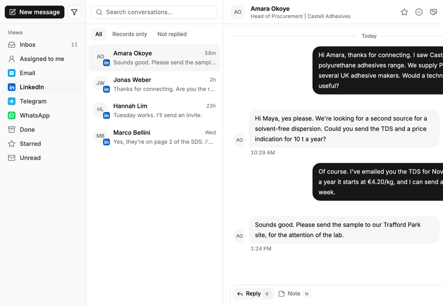The height and width of the screenshot is (306, 443).
Task: Mark conversation done with checkmark icon
Action: tap(419, 12)
